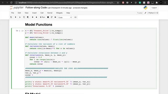The height and width of the screenshot is (94, 168).
Task: Open the Edit menu
Action: point(19,13)
